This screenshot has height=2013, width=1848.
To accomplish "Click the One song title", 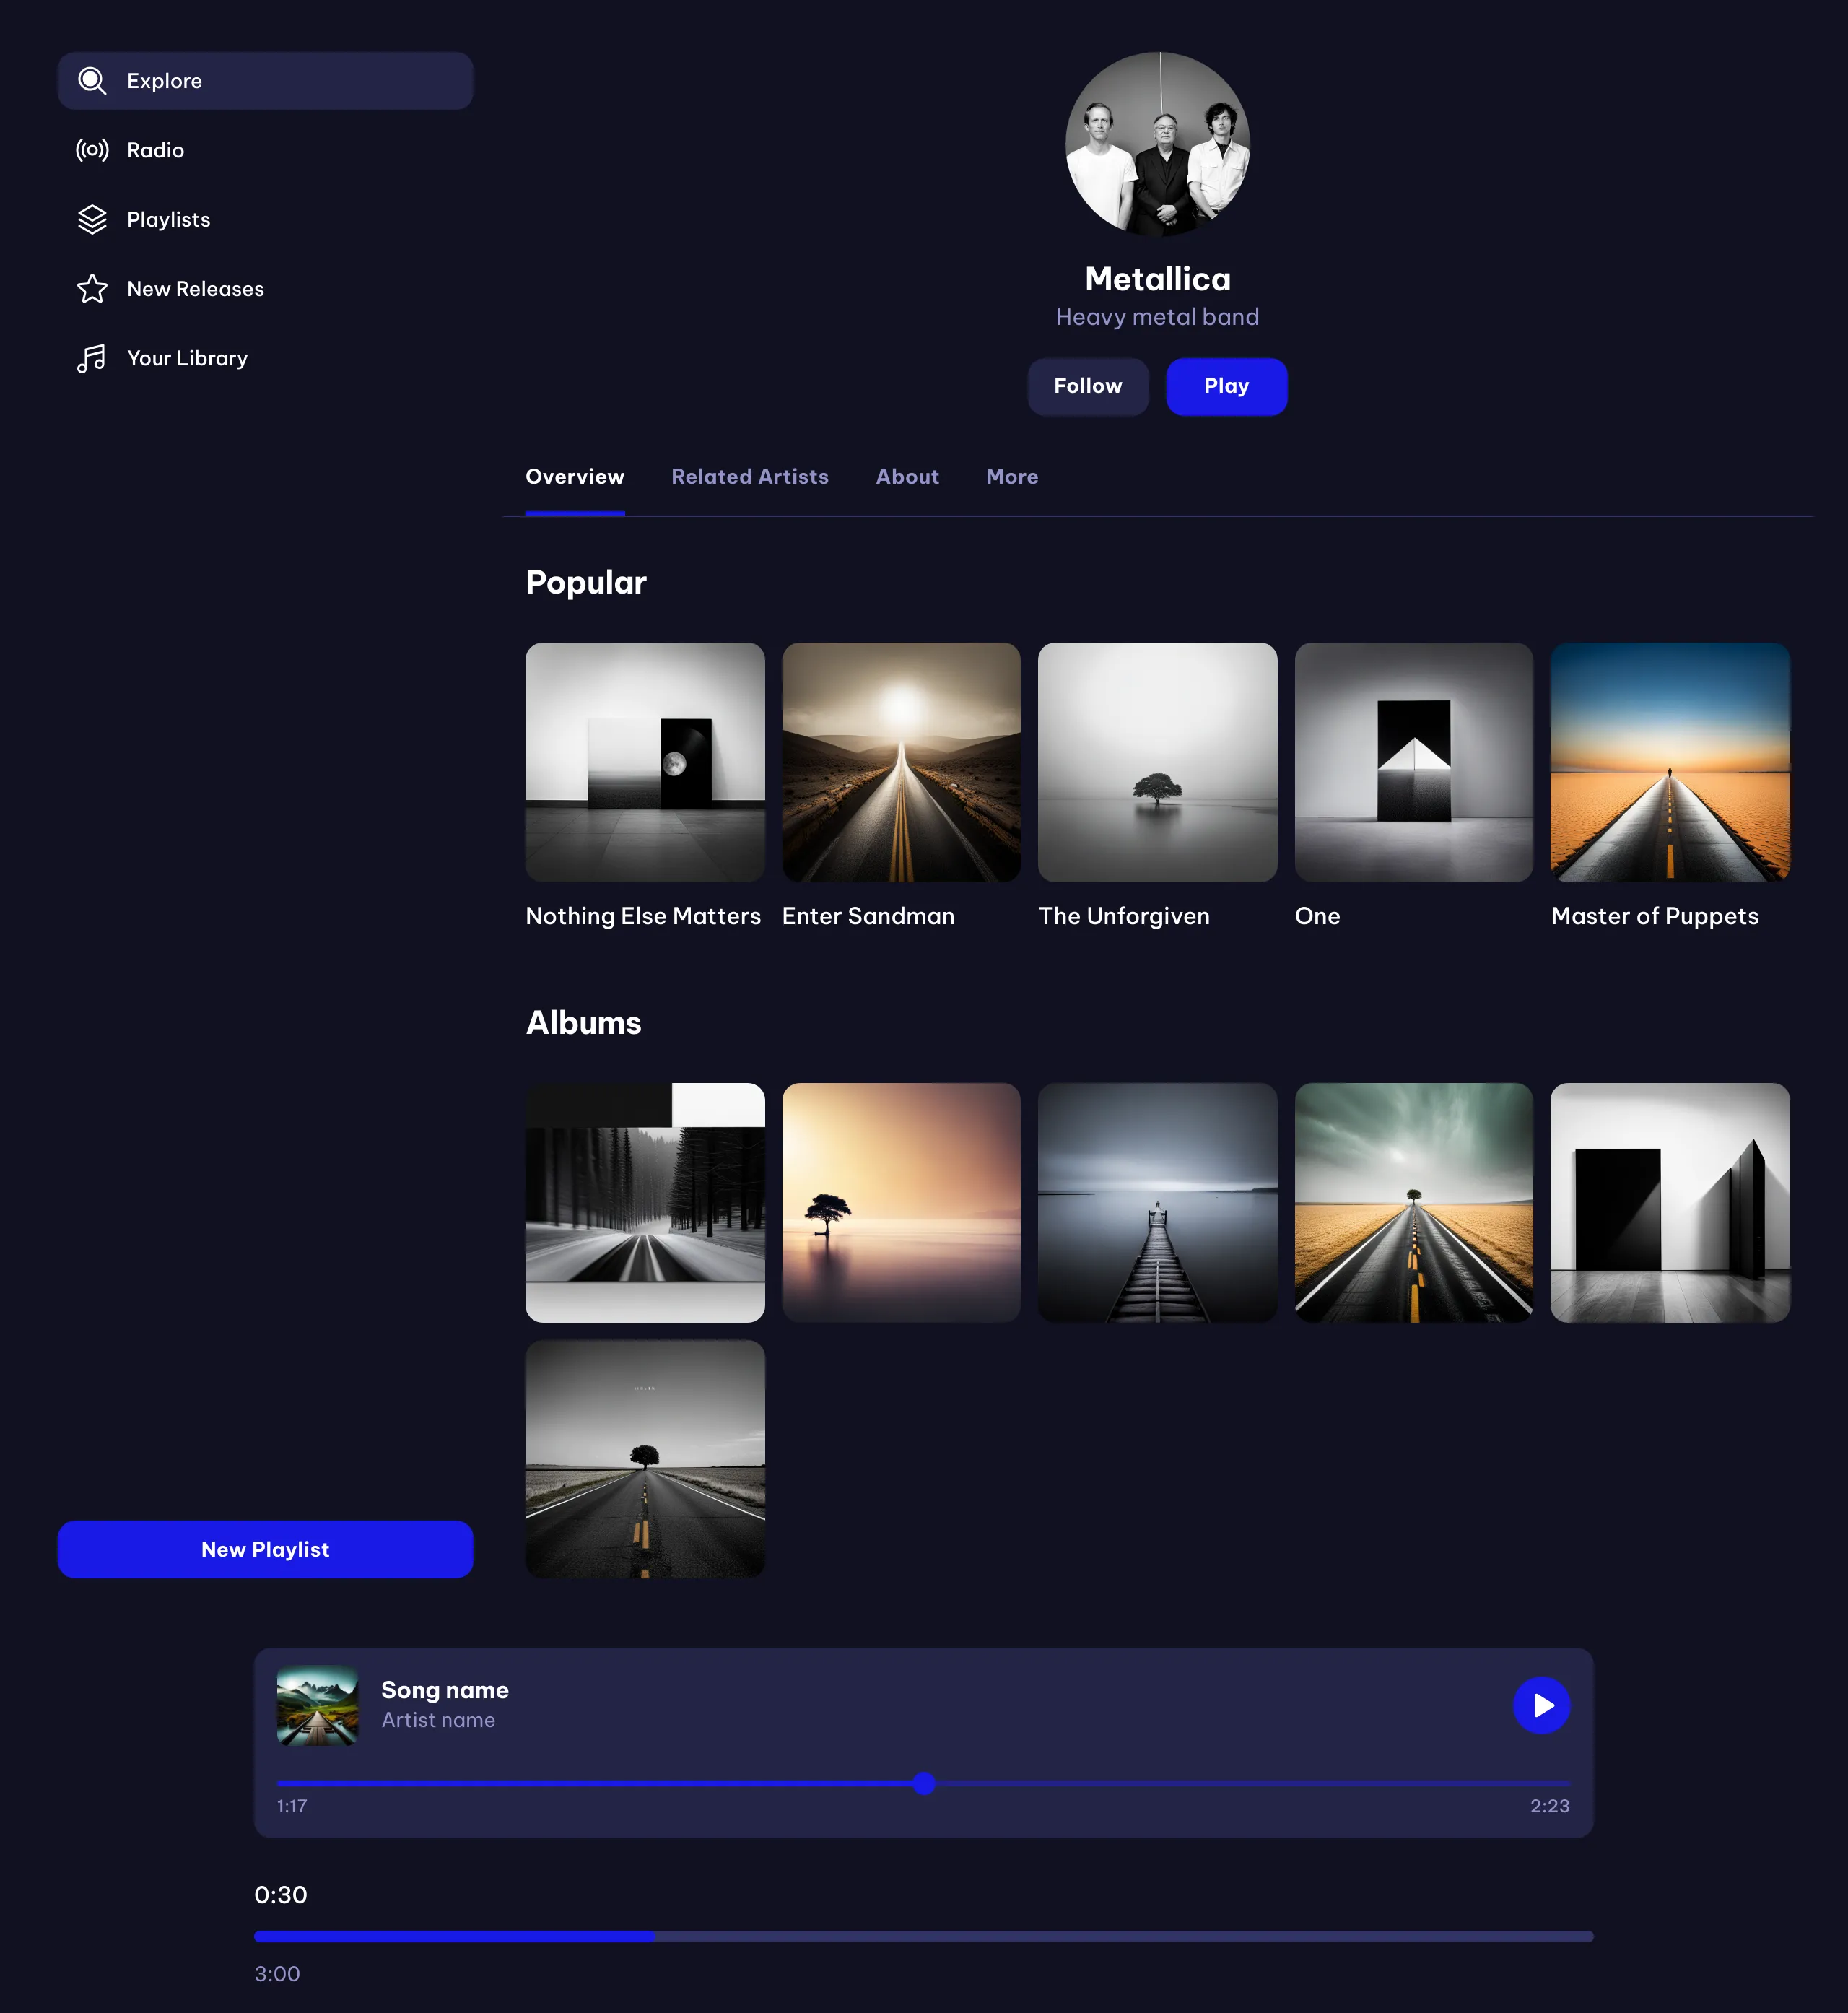I will coord(1317,916).
